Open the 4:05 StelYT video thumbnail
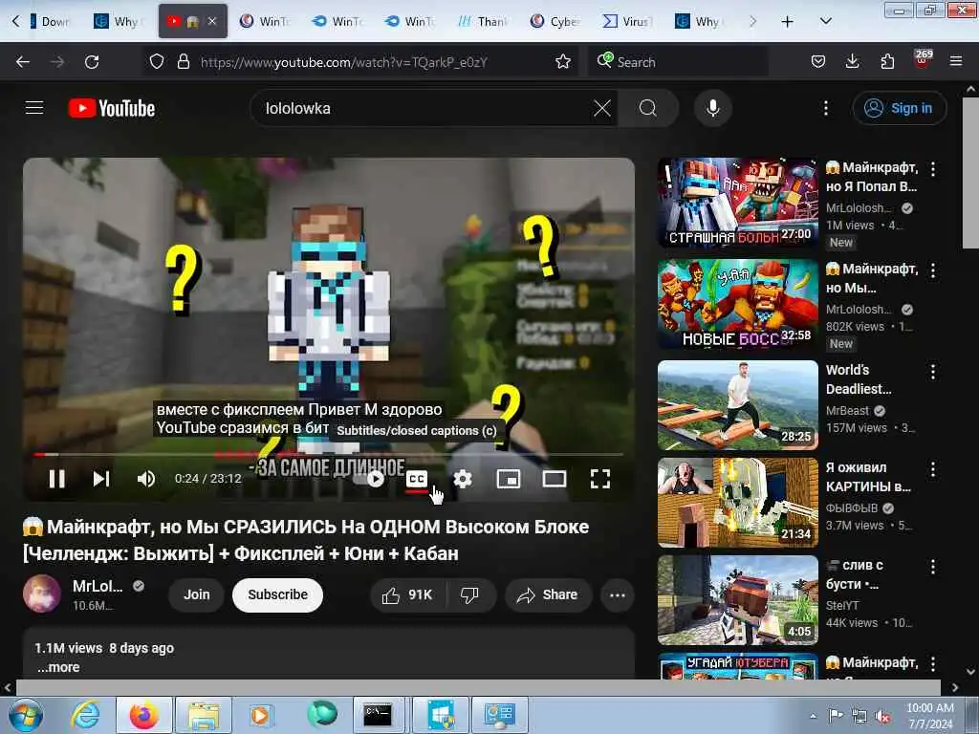 pyautogui.click(x=737, y=600)
